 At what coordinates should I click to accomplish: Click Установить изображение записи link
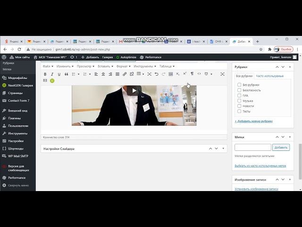pyautogui.click(x=256, y=189)
